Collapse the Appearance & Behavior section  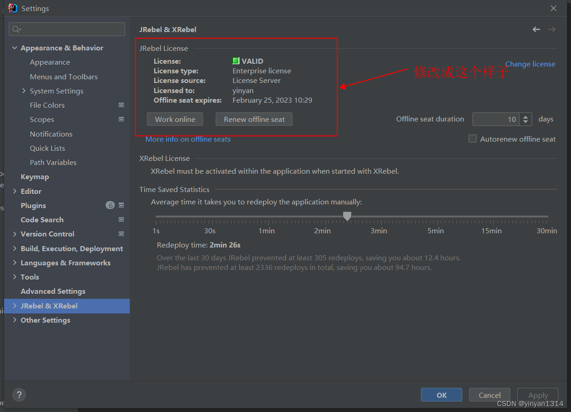pyautogui.click(x=15, y=48)
